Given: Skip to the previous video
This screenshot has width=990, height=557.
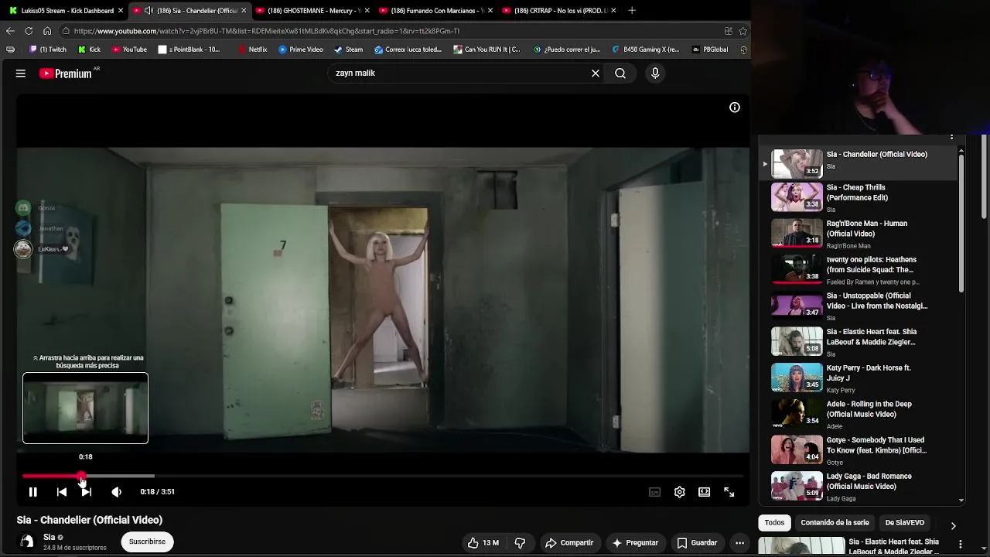Looking at the screenshot, I should [x=62, y=492].
